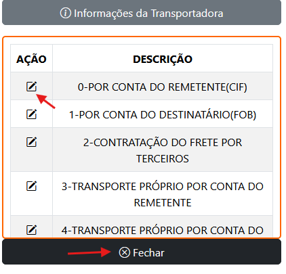Click the circled X icon beside Fechar
This screenshot has height=274, width=286.
[125, 252]
